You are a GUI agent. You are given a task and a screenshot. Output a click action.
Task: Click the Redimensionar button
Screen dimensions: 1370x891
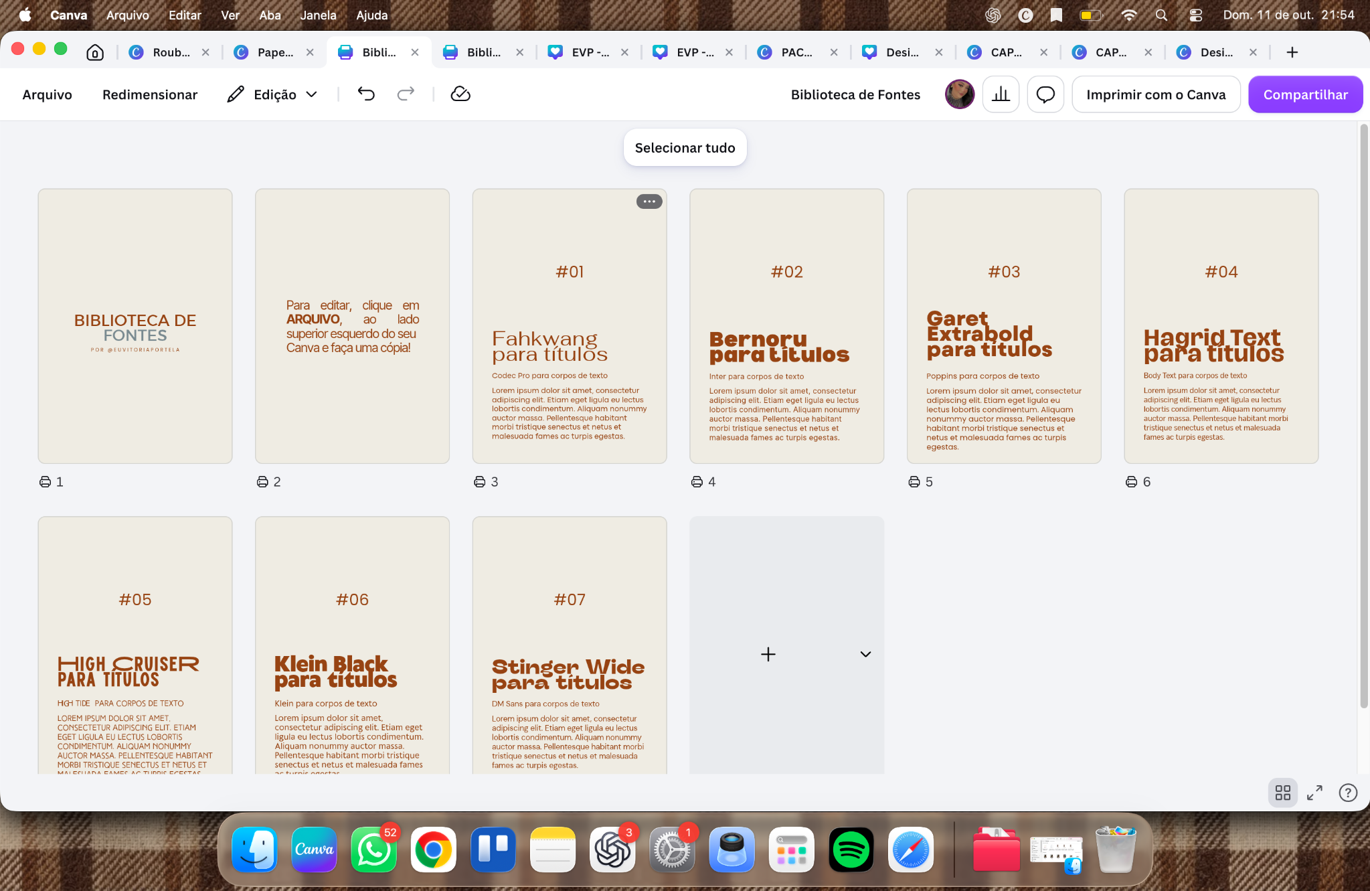coord(150,94)
